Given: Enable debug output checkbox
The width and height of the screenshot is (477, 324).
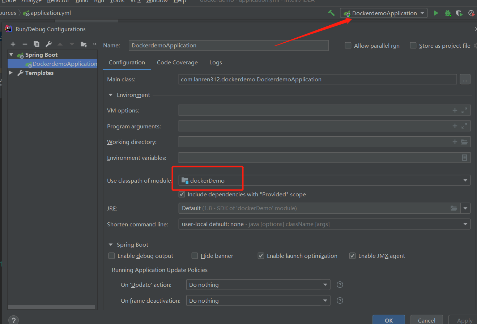Looking at the screenshot, I should 112,256.
